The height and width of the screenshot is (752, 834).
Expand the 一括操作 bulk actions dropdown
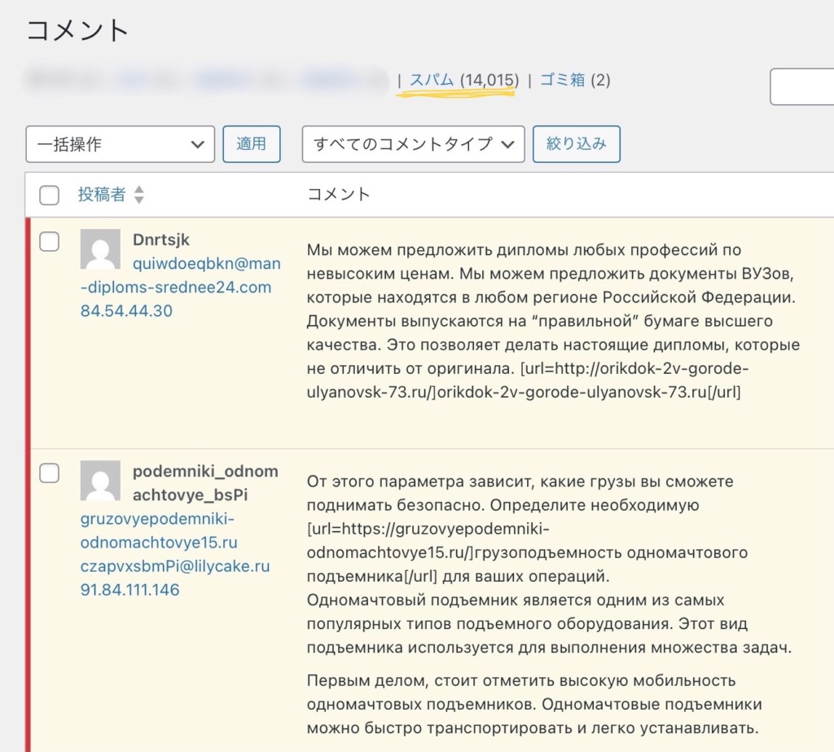point(121,144)
